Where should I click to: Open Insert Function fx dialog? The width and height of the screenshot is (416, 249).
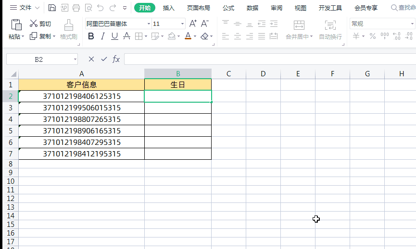[116, 59]
